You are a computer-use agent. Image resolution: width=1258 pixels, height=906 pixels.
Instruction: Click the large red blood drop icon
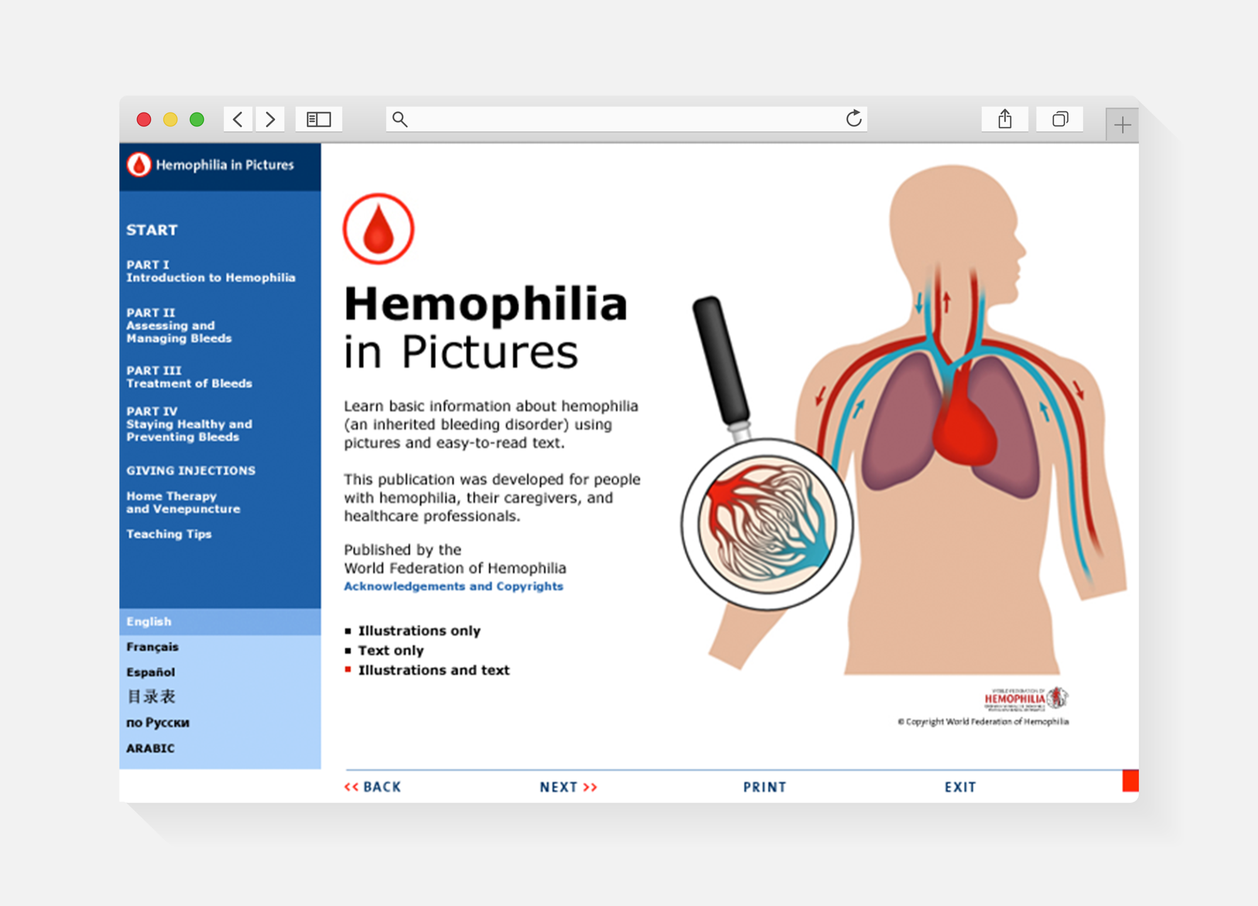378,229
